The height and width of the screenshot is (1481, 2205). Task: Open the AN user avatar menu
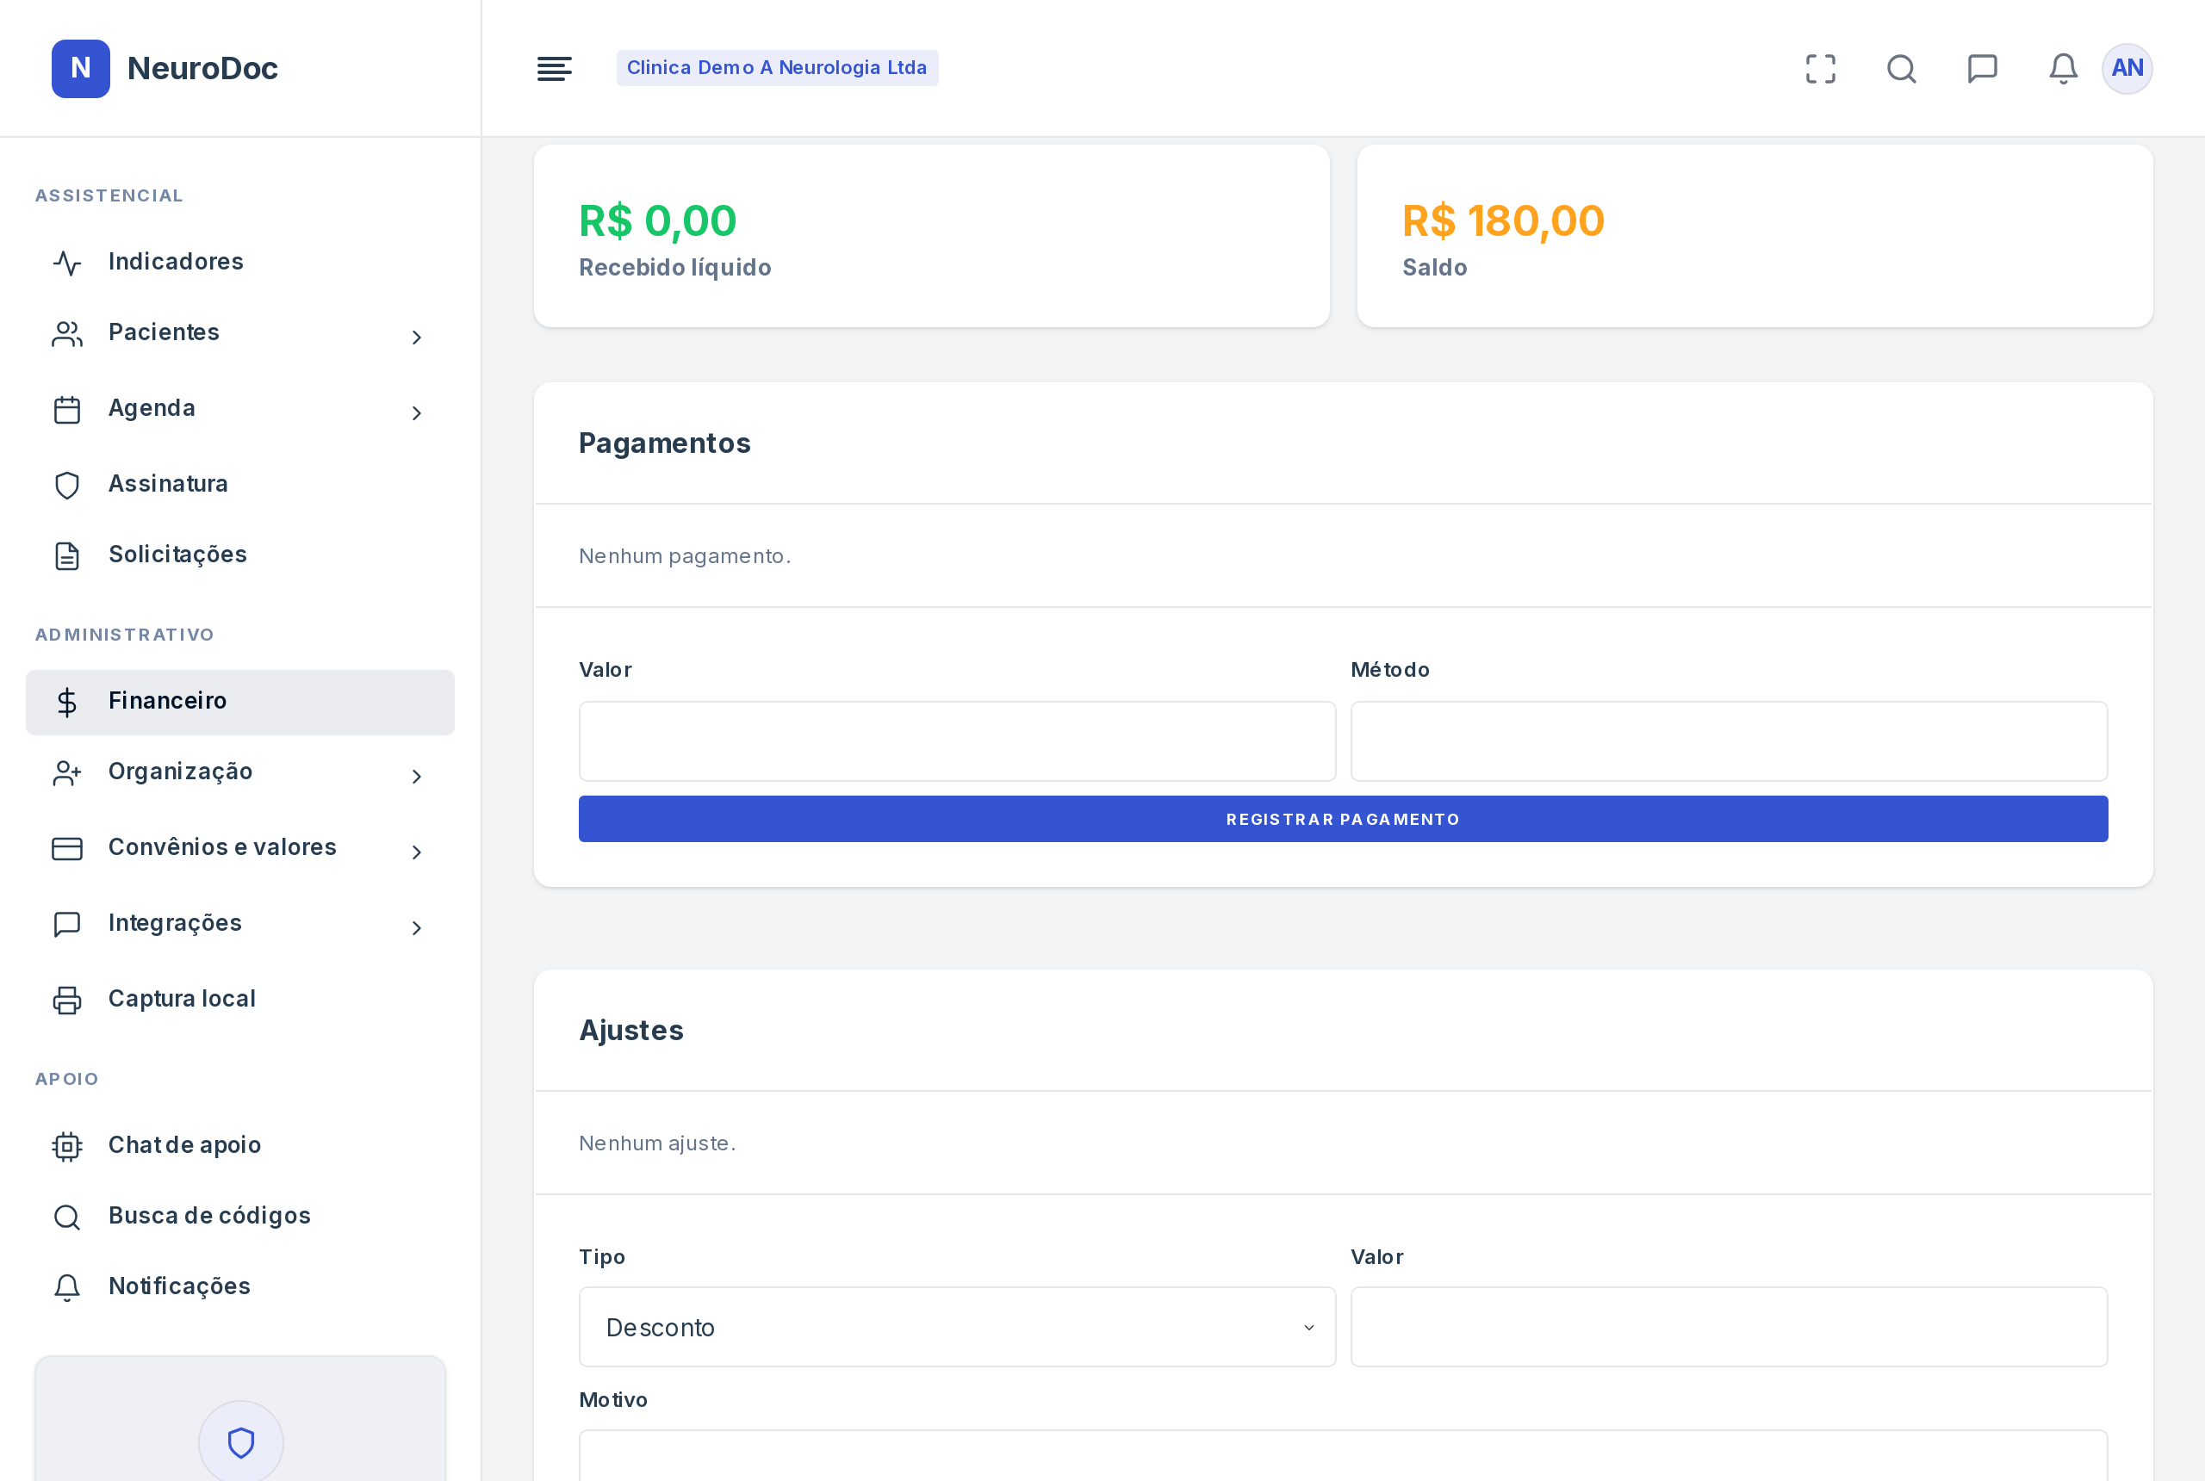tap(2127, 68)
